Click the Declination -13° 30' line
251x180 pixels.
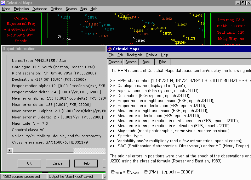49,79
